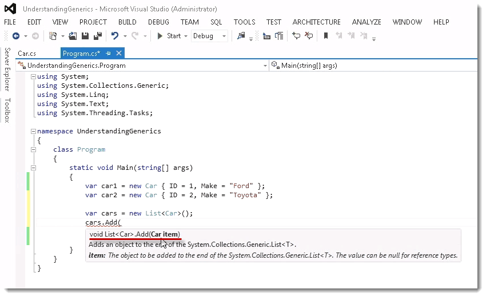Collapse the class Program block
Image resolution: width=486 pixels, height=297 pixels.
click(x=33, y=149)
